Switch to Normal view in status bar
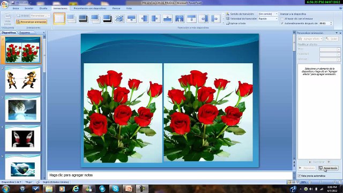This screenshot has width=343, height=193. click(289, 182)
